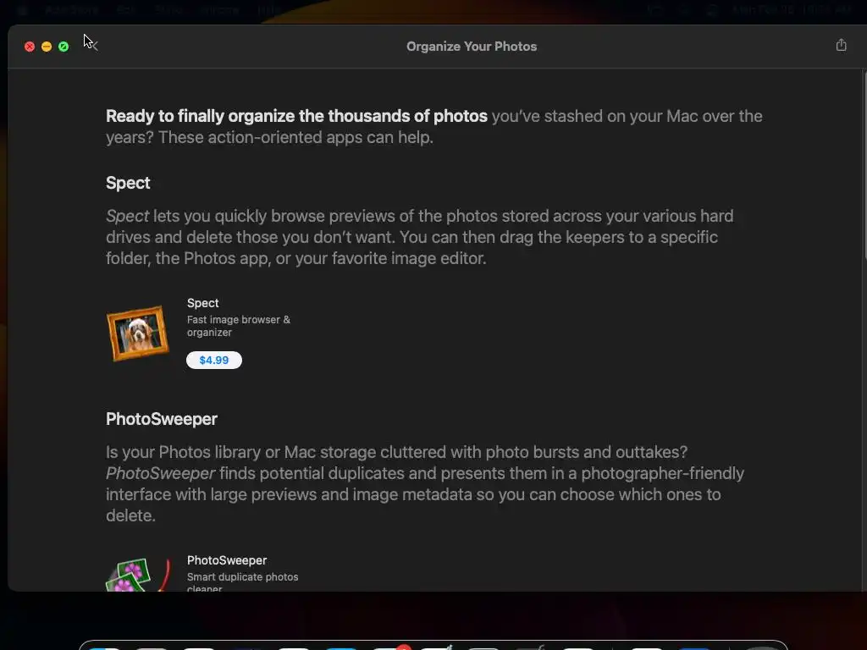This screenshot has height=650, width=867.
Task: Open the Spect dog photo app icon
Action: pyautogui.click(x=138, y=333)
